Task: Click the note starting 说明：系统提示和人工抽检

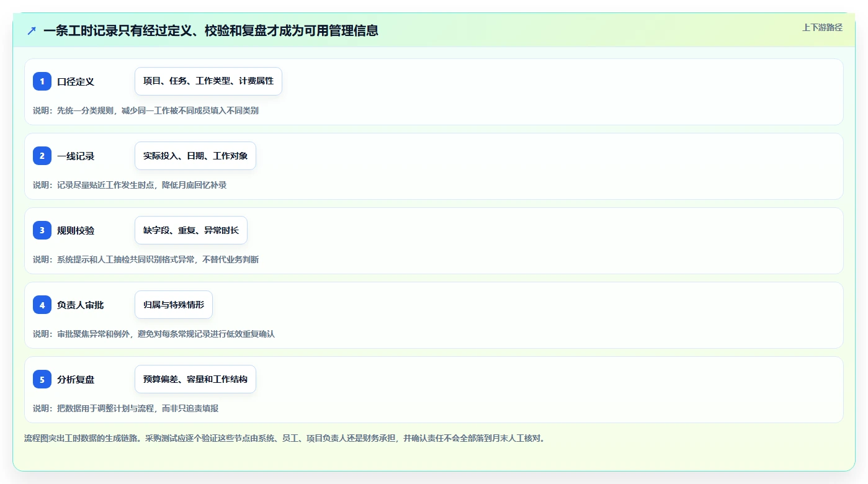Action: coord(146,259)
